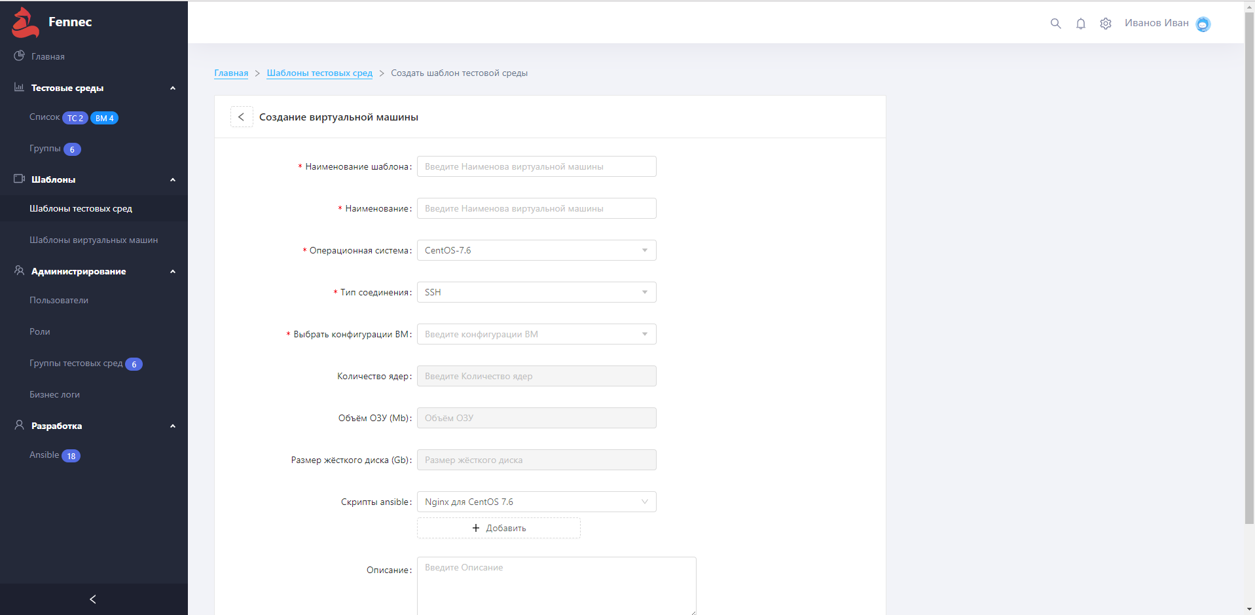Viewport: 1255px width, 615px height.
Task: Click the Fennec fox logo
Action: [26, 22]
